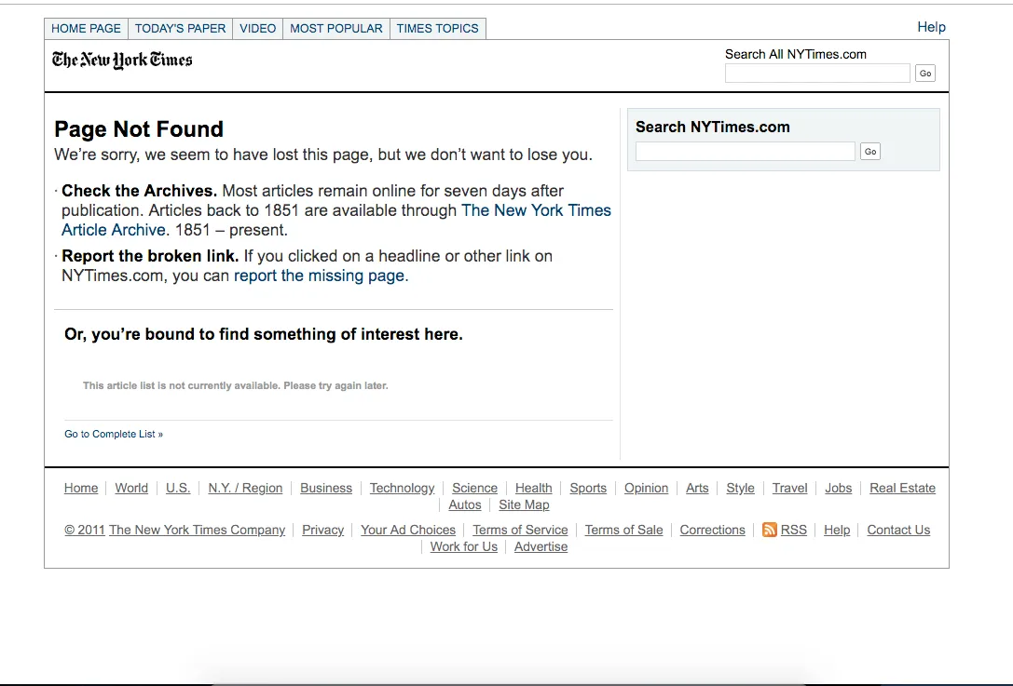The width and height of the screenshot is (1013, 686).
Task: Switch to the VIDEO tab
Action: coord(258,29)
